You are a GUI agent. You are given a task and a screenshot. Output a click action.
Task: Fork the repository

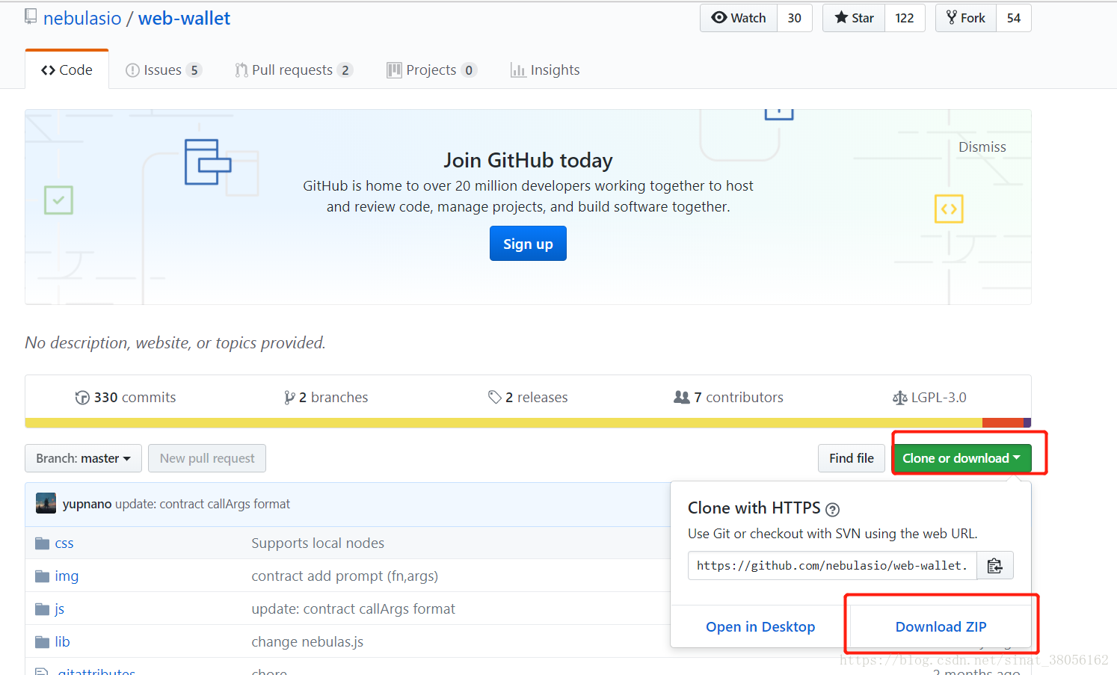pyautogui.click(x=966, y=18)
